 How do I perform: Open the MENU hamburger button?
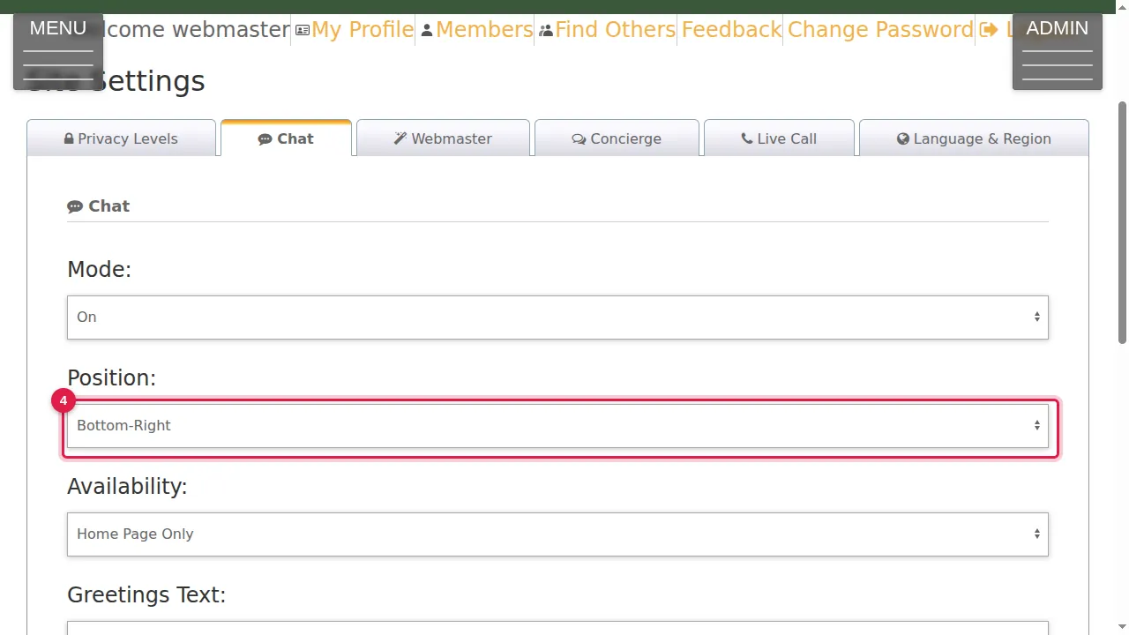(58, 51)
